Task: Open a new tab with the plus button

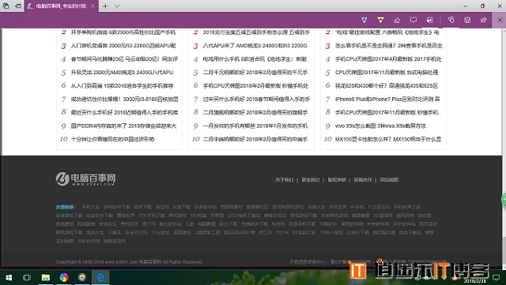Action: point(105,6)
